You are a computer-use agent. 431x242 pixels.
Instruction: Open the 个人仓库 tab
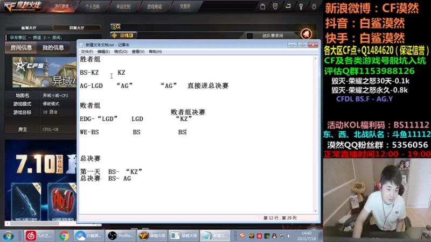coord(92,6)
